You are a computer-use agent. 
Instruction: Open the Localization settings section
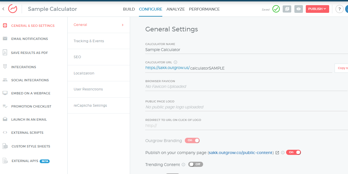pyautogui.click(x=99, y=73)
